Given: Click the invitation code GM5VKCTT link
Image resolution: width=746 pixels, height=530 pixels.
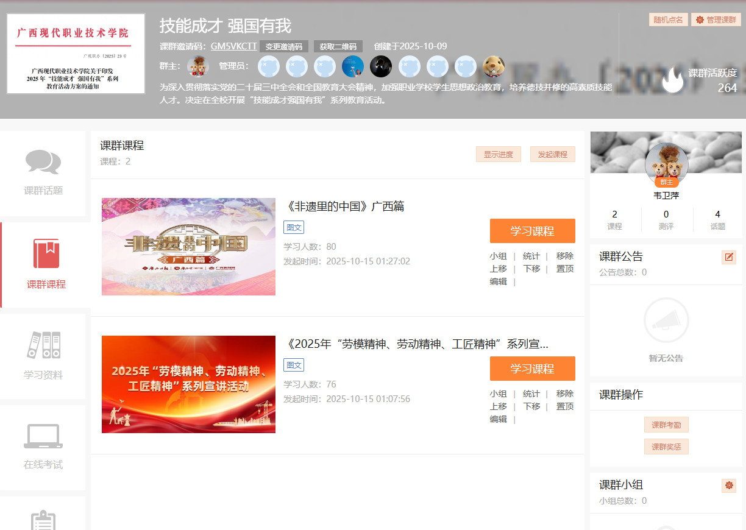Looking at the screenshot, I should click(233, 46).
